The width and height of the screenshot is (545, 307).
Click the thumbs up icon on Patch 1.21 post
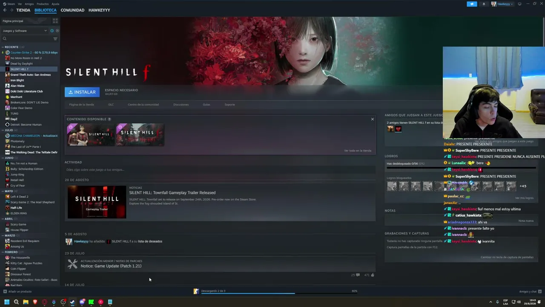[373, 275]
